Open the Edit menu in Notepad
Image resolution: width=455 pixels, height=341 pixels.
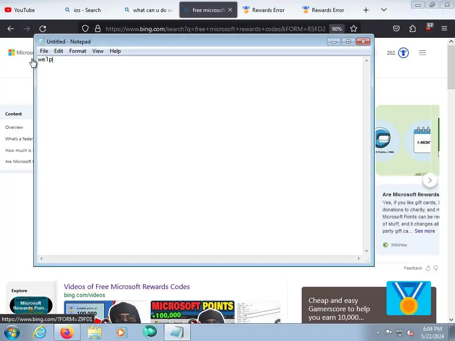tap(59, 51)
